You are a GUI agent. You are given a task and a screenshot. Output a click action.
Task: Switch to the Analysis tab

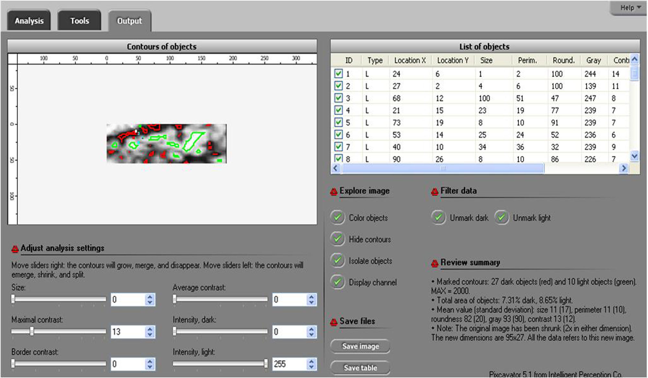[29, 21]
